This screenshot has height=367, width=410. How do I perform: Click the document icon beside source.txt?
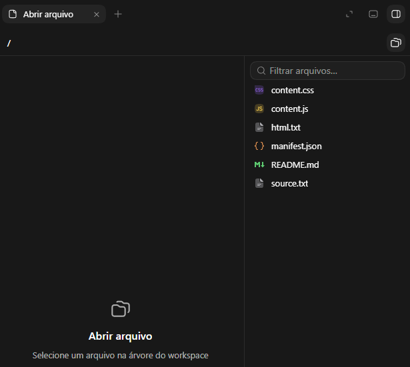tap(259, 183)
